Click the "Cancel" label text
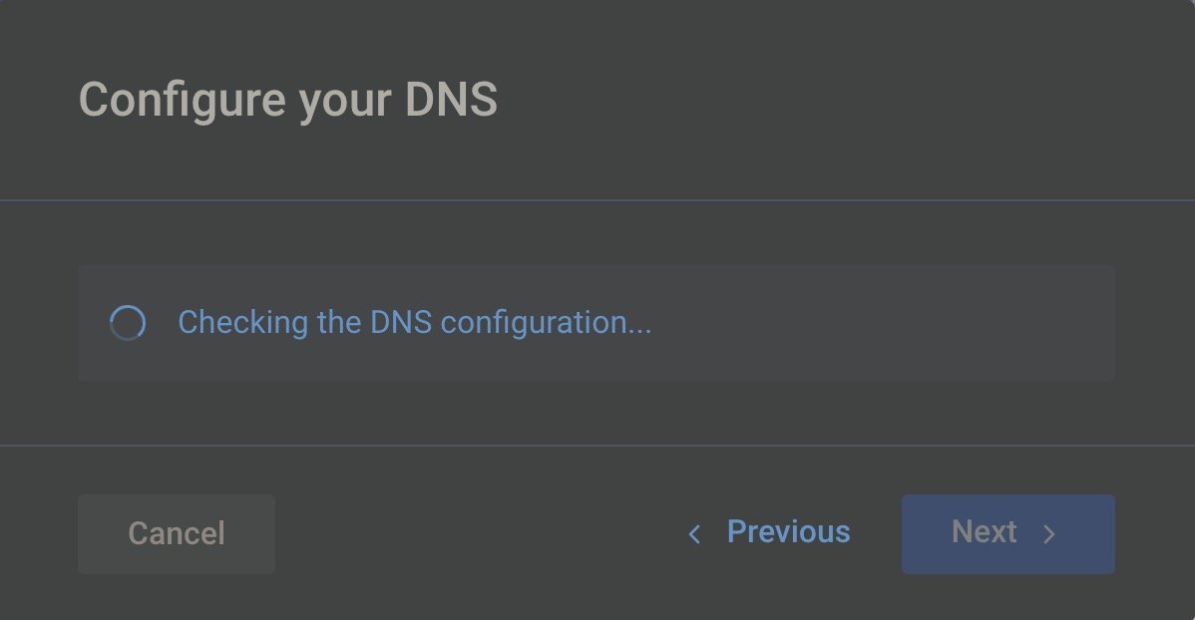Image resolution: width=1195 pixels, height=620 pixels. 177,533
